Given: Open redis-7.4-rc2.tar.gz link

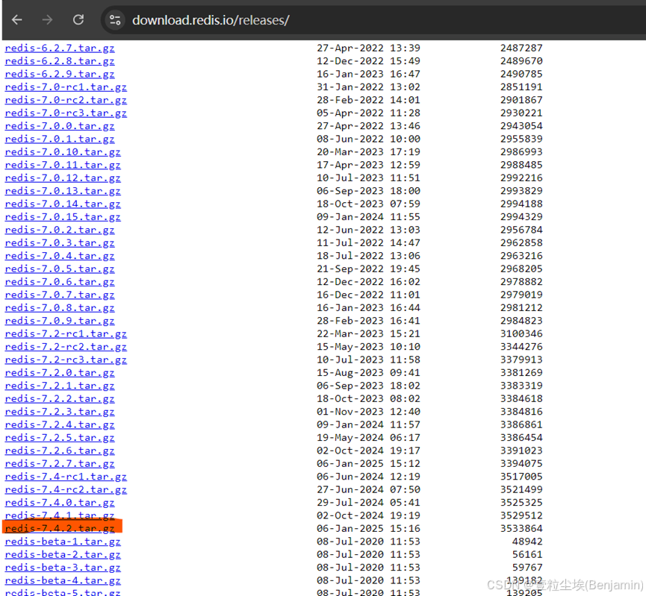Looking at the screenshot, I should [66, 490].
